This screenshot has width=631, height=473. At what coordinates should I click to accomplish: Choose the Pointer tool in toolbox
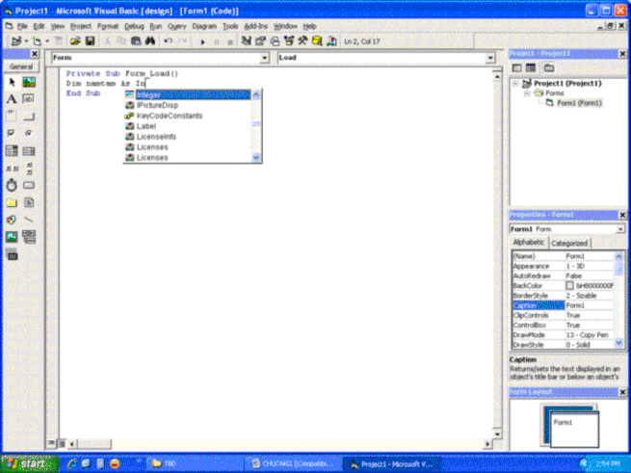12,82
